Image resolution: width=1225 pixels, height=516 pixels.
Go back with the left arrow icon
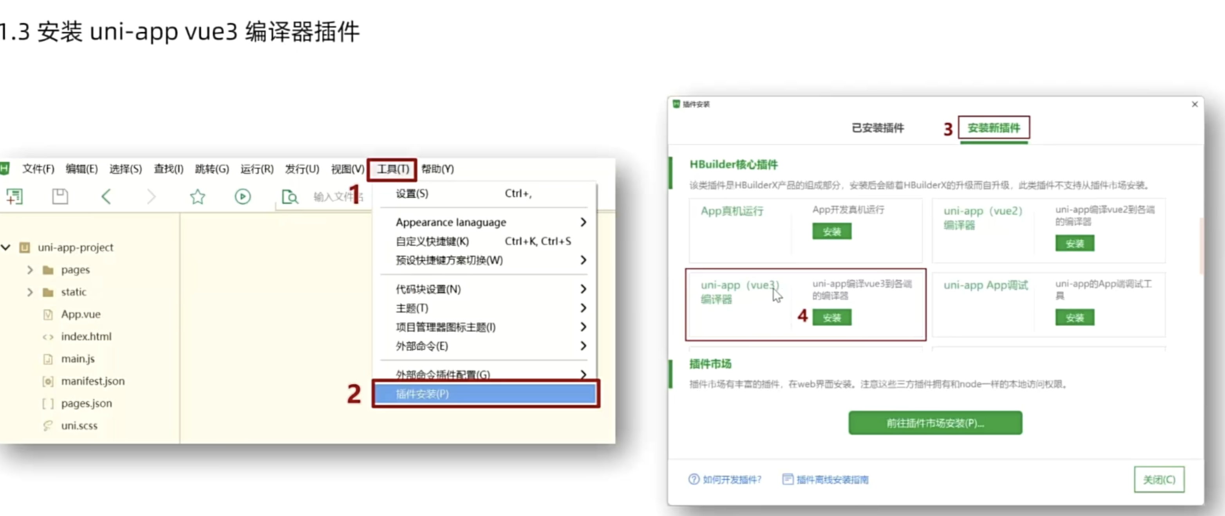point(106,197)
